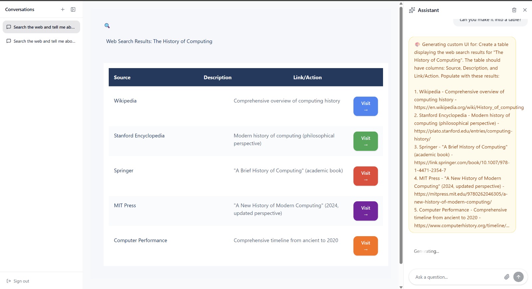The width and height of the screenshot is (532, 289).
Task: Close the Assistant panel
Action: pos(525,10)
